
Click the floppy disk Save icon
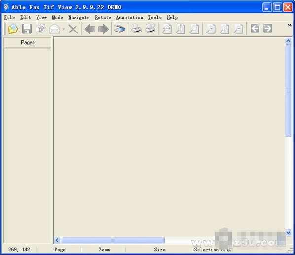pyautogui.click(x=27, y=29)
